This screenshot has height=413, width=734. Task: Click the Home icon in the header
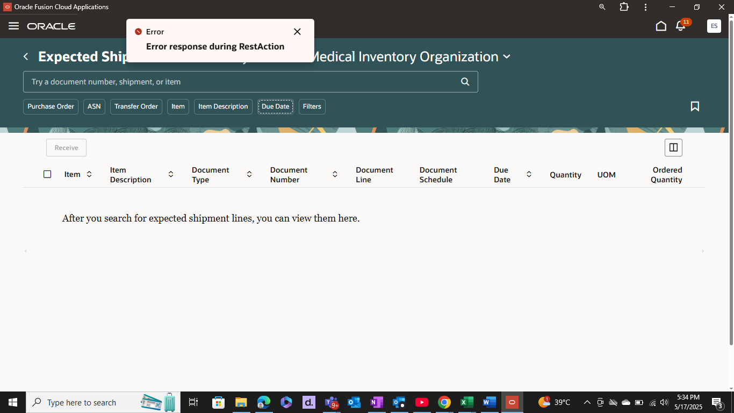(x=661, y=25)
